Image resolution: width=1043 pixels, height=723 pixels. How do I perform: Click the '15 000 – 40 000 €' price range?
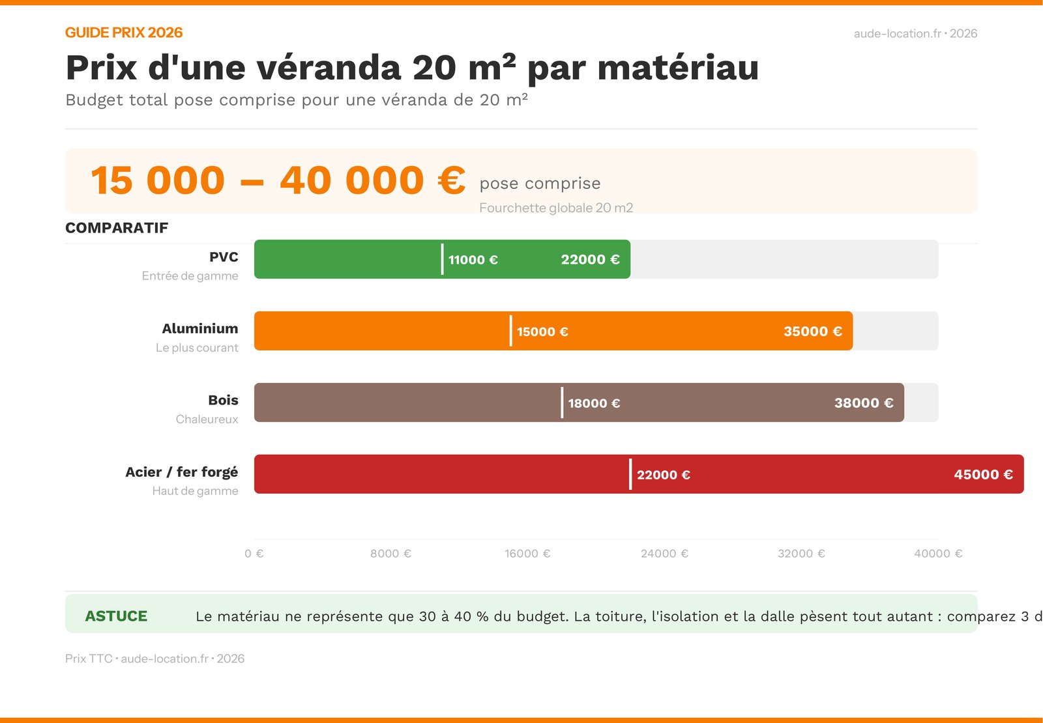[x=278, y=180]
